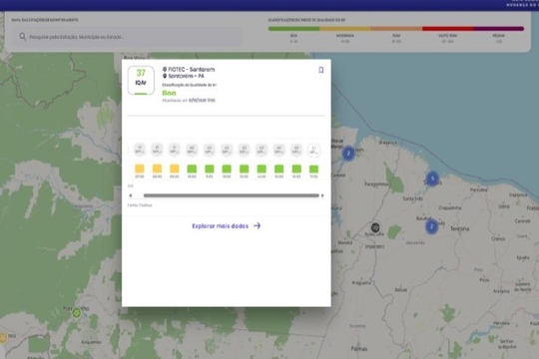Select the green bar for 10:00
The height and width of the screenshot is (359, 539).
[x=192, y=169]
